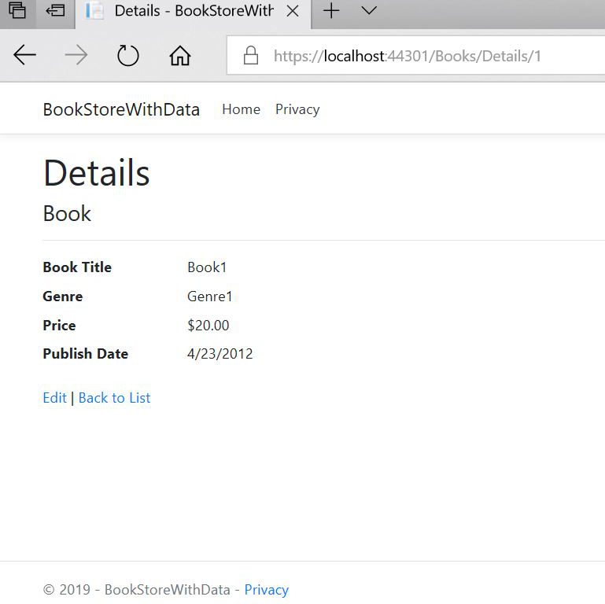View site info via the lock icon
The image size is (605, 604).
[x=251, y=56]
